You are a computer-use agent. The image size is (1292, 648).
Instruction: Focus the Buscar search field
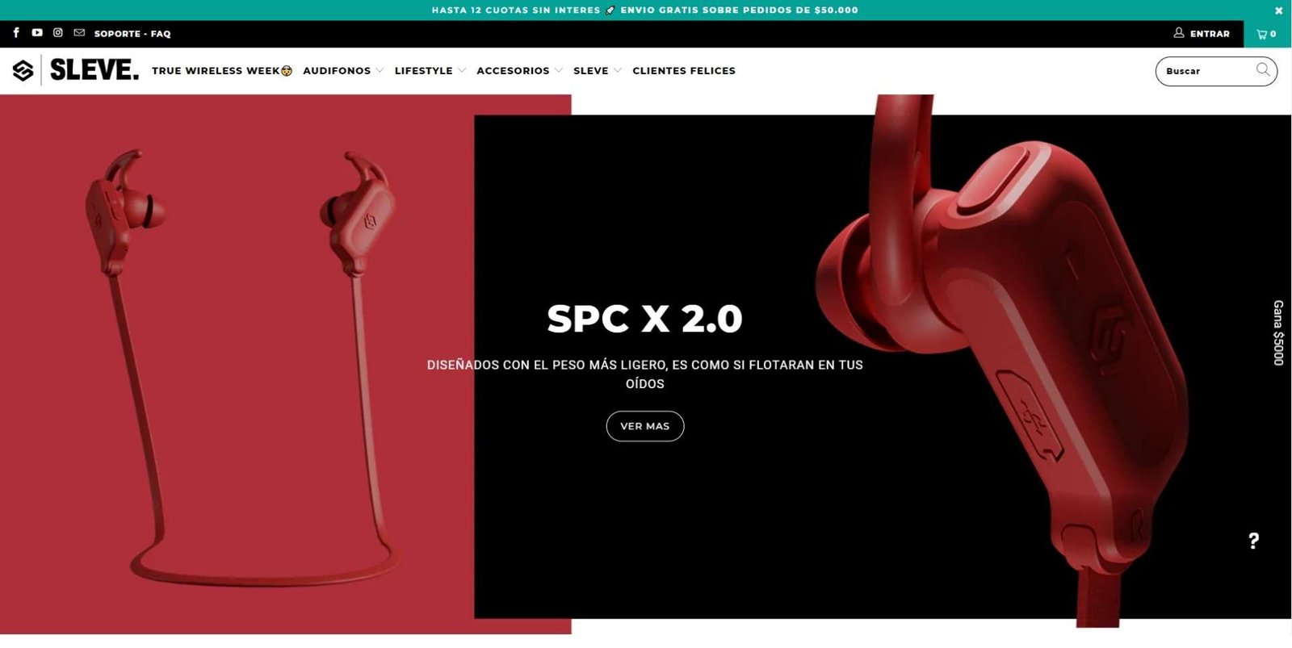pyautogui.click(x=1207, y=71)
